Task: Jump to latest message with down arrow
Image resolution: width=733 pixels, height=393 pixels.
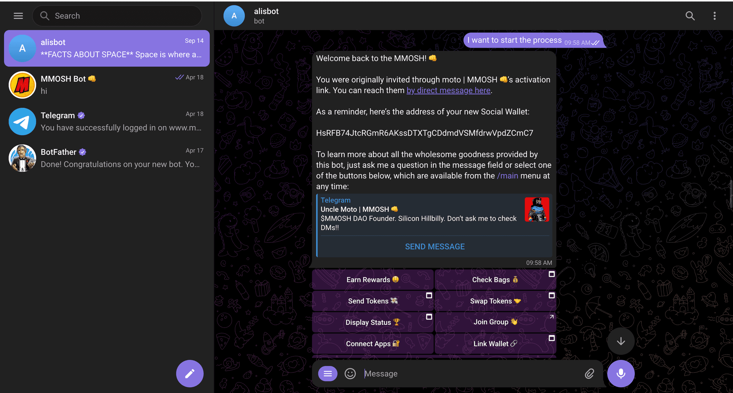Action: 621,341
